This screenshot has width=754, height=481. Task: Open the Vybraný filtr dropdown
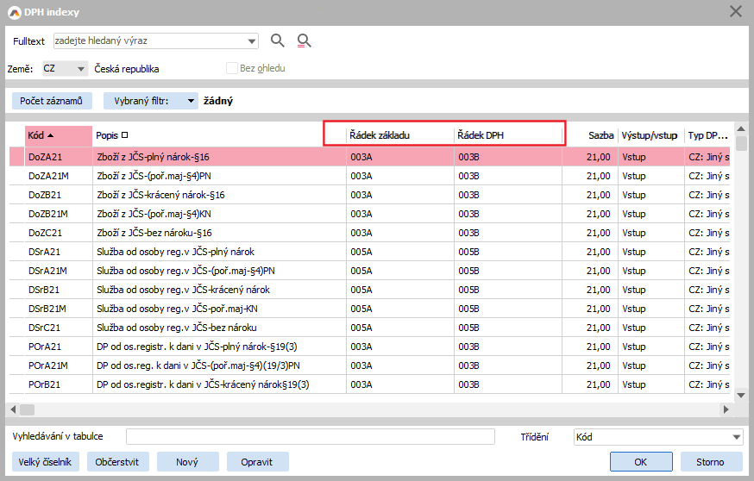click(x=191, y=101)
